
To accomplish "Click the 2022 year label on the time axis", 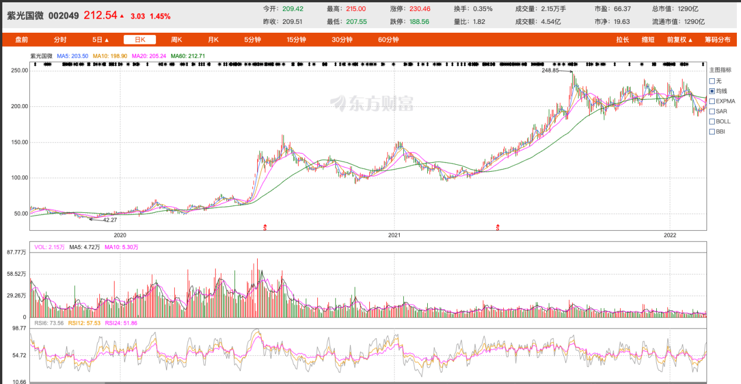I will pos(670,235).
